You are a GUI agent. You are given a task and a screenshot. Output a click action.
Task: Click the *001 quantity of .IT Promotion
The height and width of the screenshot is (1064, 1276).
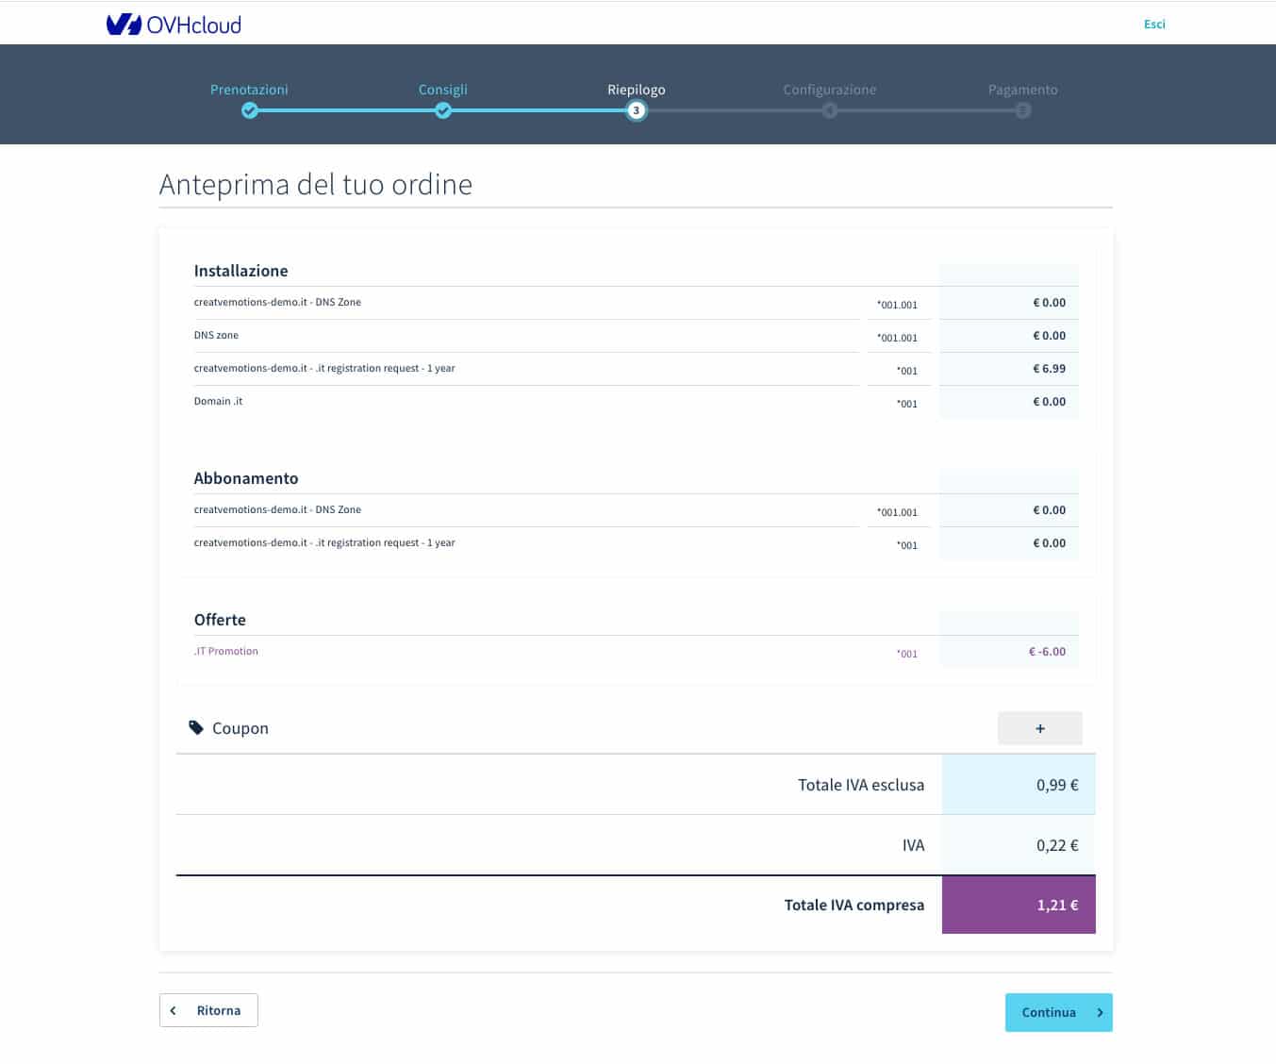pyautogui.click(x=906, y=654)
